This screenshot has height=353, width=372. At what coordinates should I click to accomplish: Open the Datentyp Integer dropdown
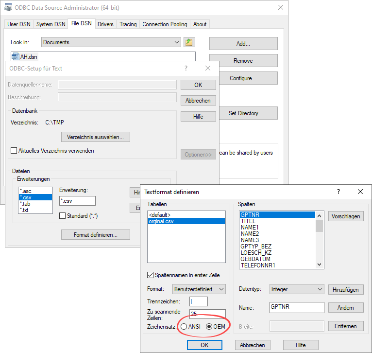[x=297, y=289]
